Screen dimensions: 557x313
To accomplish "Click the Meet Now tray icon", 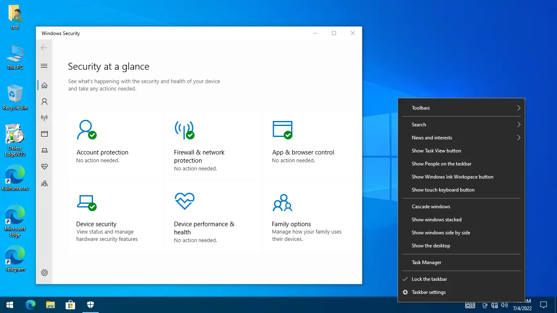I will tap(485, 305).
